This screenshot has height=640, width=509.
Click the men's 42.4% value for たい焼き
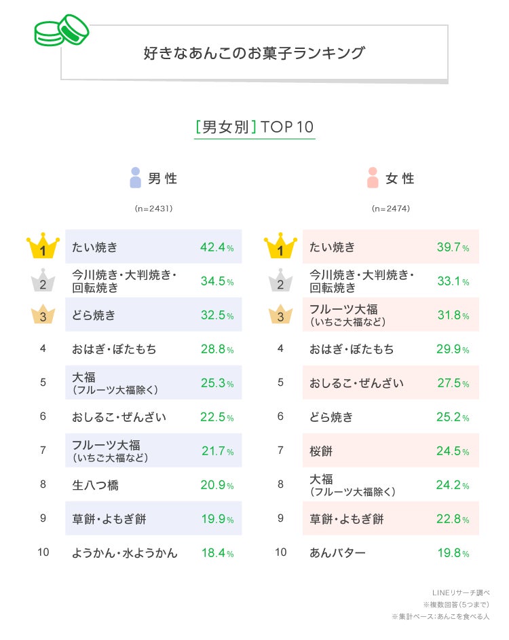216,247
